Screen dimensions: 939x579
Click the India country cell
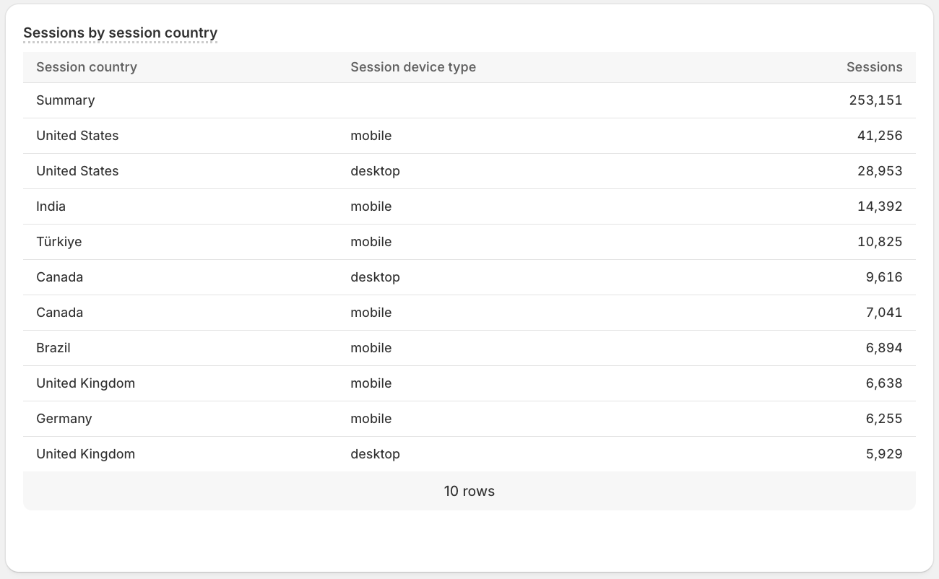(x=51, y=206)
